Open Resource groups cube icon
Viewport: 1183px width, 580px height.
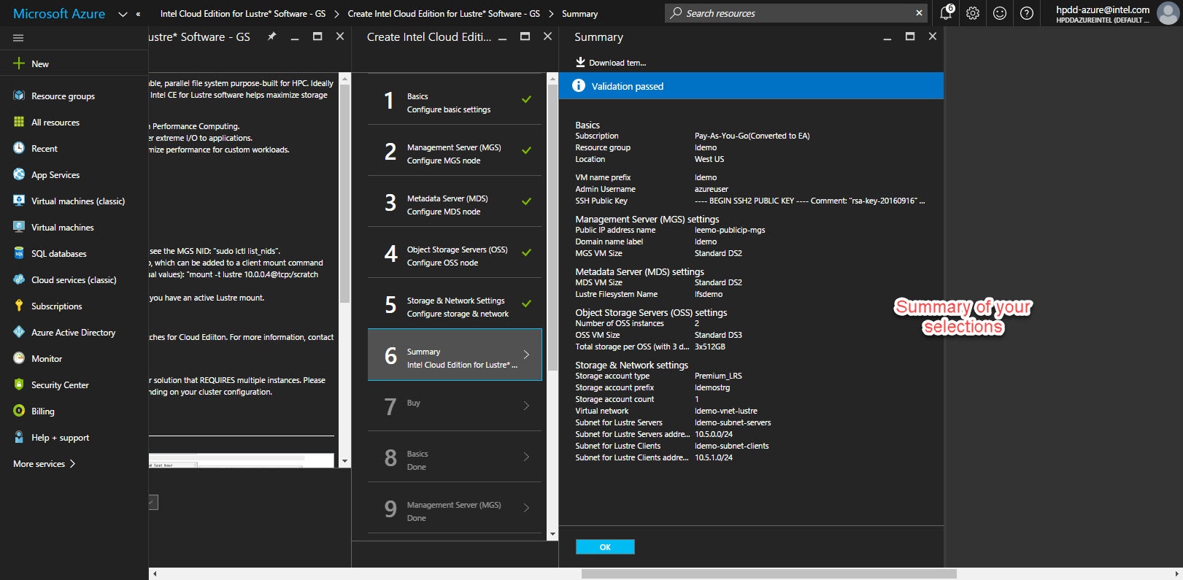click(x=19, y=96)
